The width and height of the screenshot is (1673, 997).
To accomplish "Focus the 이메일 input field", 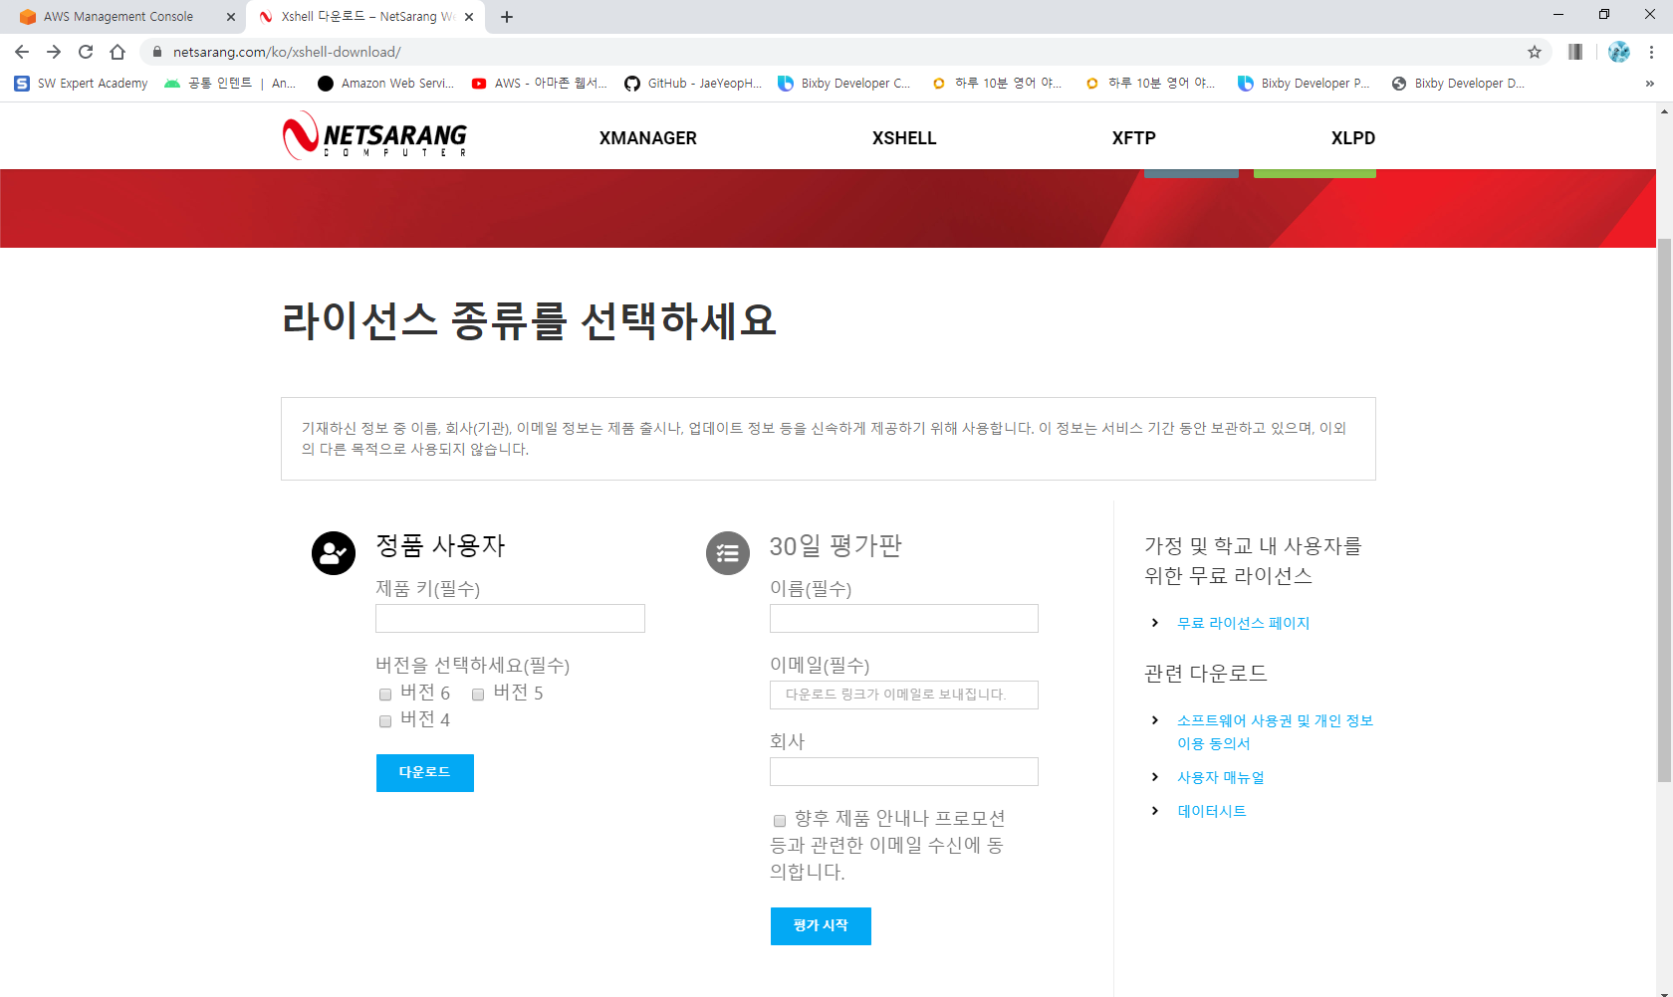I will pos(904,695).
